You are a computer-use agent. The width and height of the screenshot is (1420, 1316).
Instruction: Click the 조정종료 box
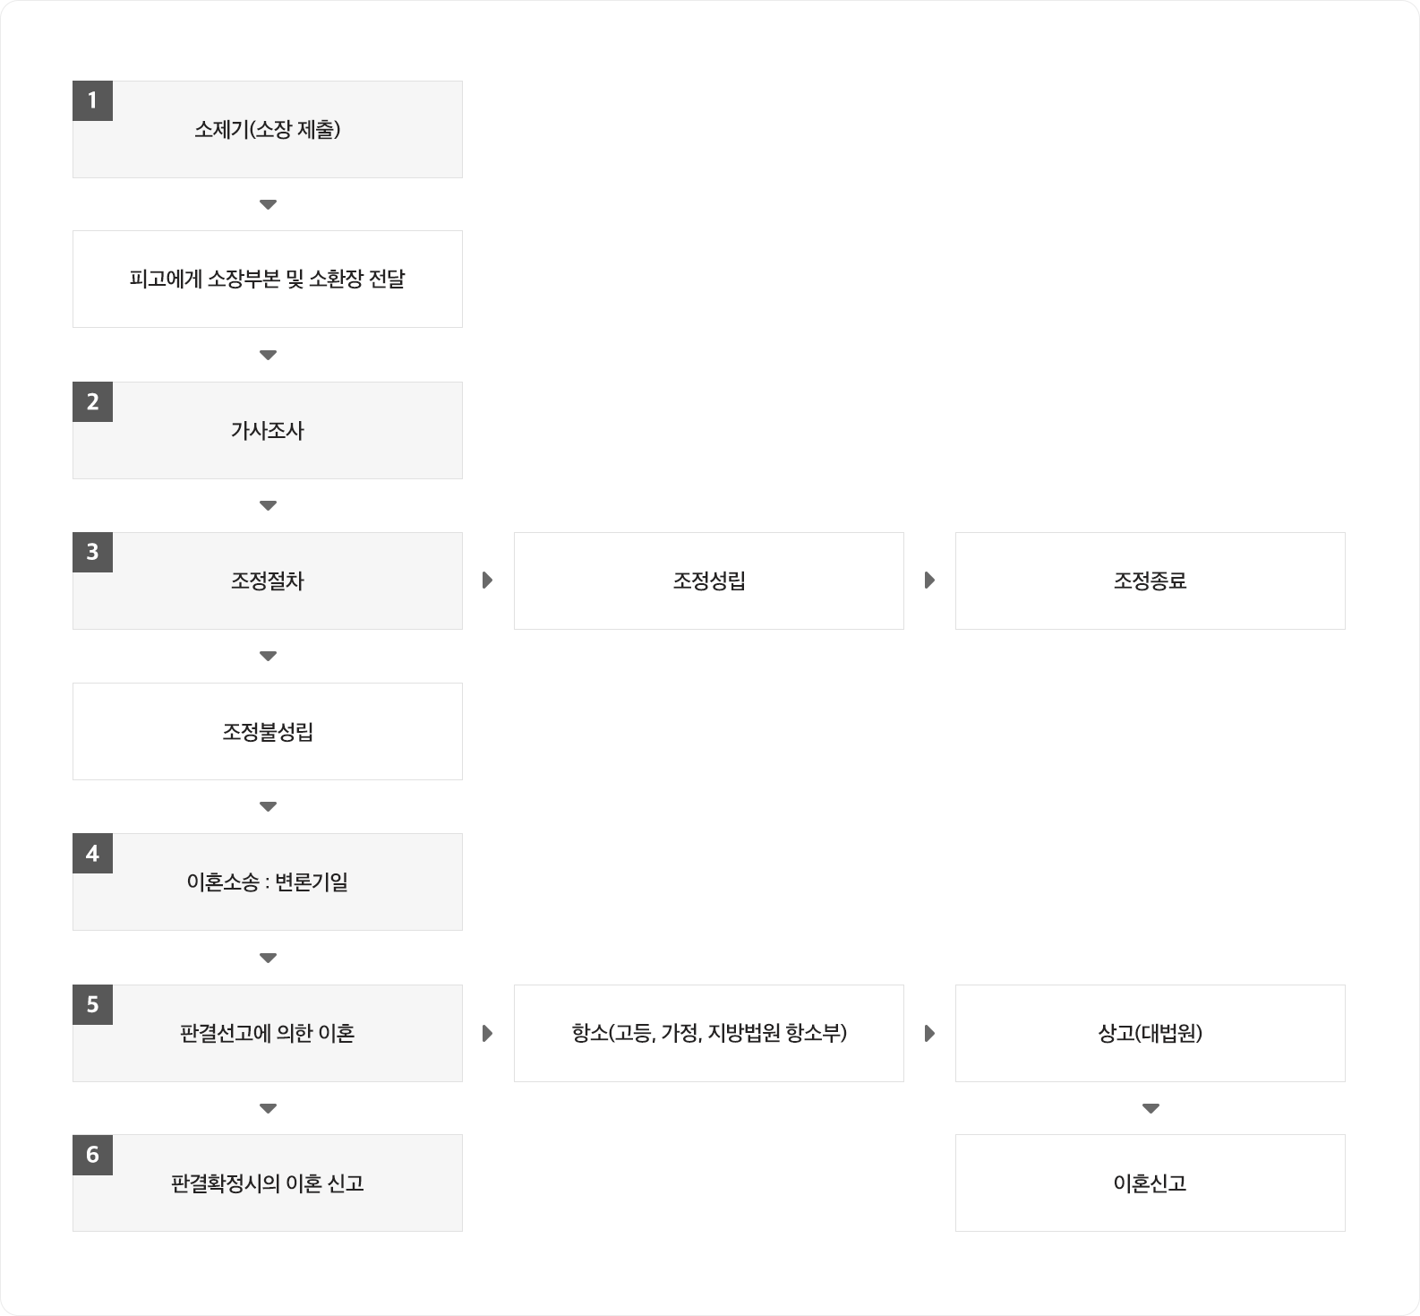[x=1151, y=581]
